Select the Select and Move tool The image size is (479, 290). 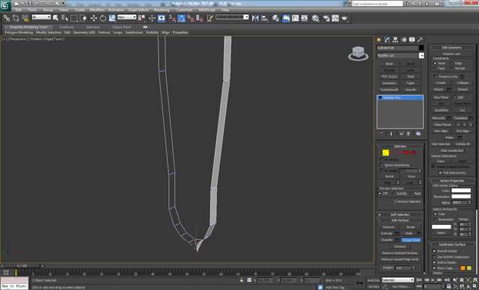coord(94,18)
